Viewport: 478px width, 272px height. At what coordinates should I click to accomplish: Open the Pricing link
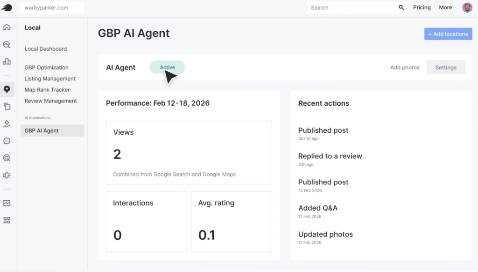pos(422,7)
